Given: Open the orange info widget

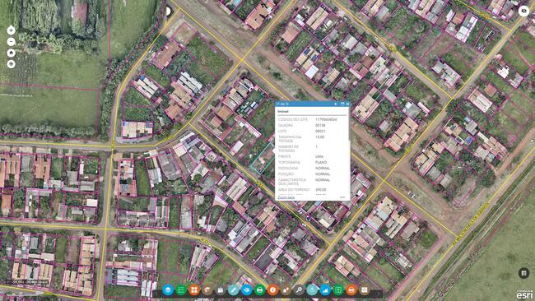Looking at the screenshot, I should [x=272, y=290].
